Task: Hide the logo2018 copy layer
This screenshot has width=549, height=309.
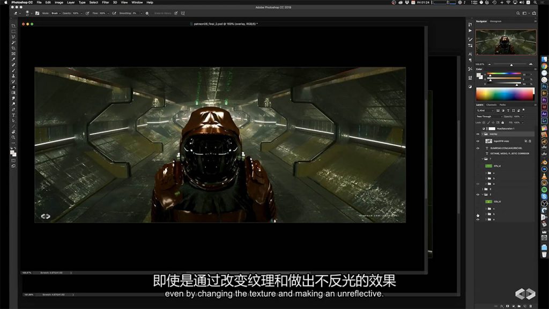Action: 478,141
